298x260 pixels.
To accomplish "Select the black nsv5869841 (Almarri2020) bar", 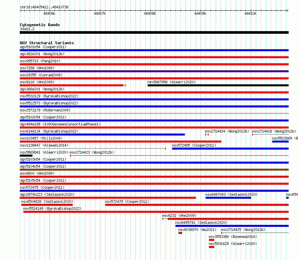I will (26, 156).
